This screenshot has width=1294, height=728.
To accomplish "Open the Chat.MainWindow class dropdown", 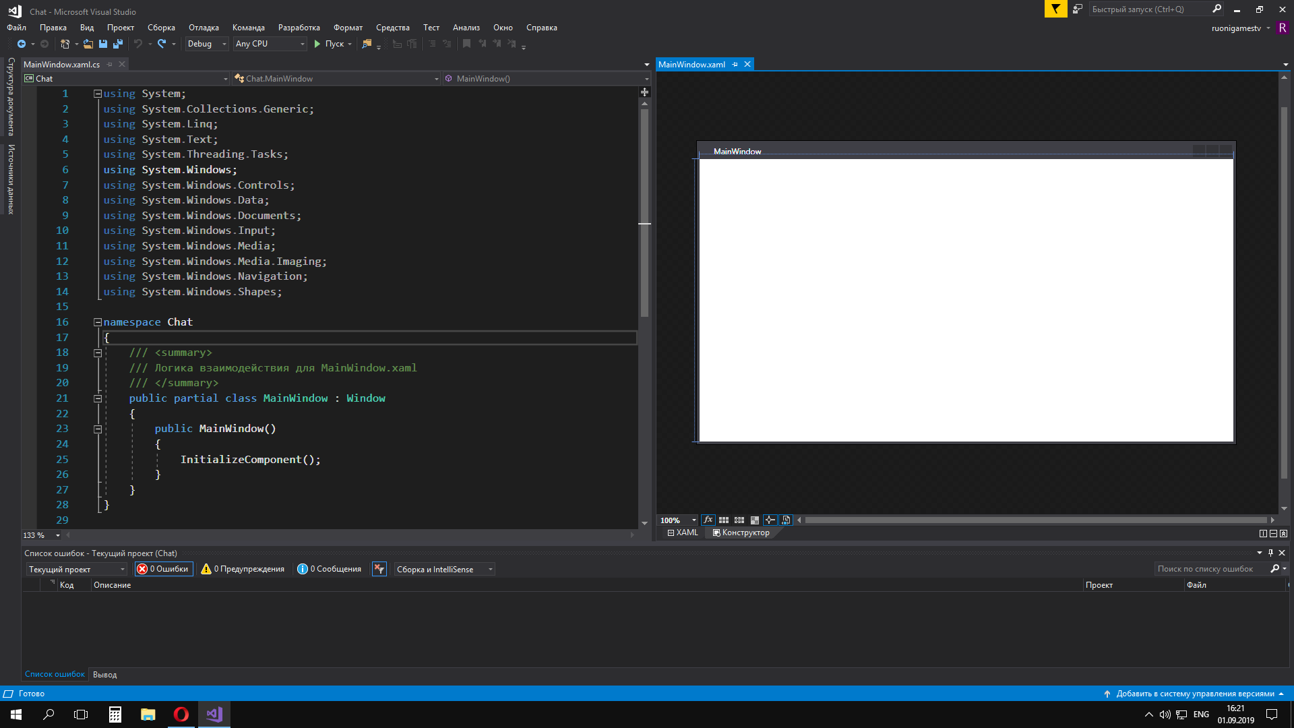I will (x=336, y=79).
